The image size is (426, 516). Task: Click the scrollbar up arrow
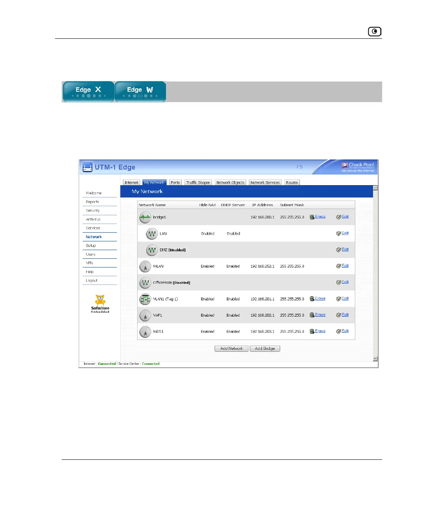point(375,188)
